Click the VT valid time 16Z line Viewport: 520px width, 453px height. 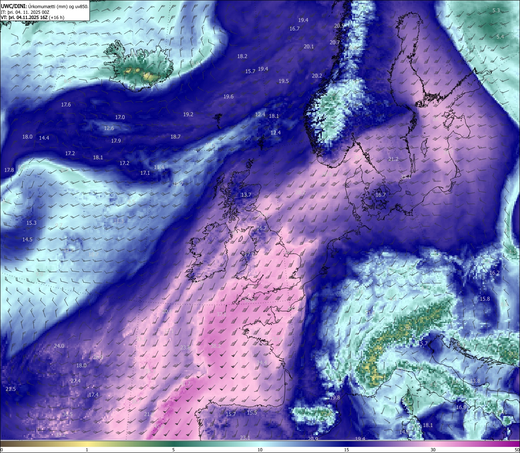[x=32, y=17]
